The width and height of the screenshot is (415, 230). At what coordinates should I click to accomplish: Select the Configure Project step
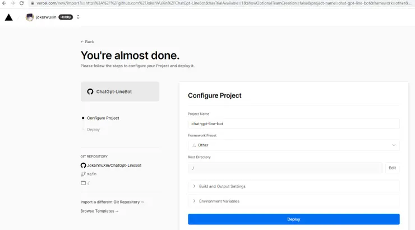pos(103,118)
